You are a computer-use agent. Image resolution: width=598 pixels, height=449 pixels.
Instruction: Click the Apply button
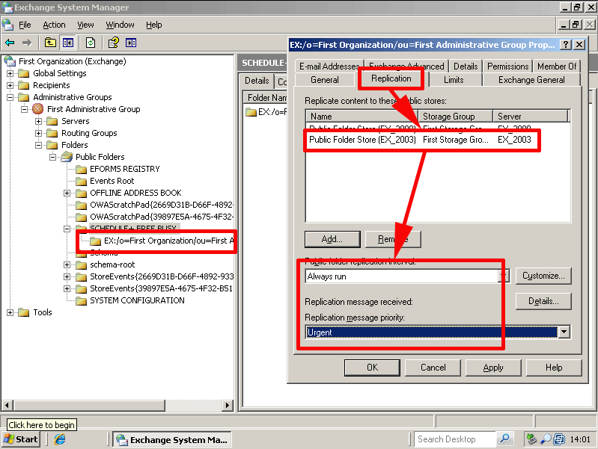(x=493, y=368)
